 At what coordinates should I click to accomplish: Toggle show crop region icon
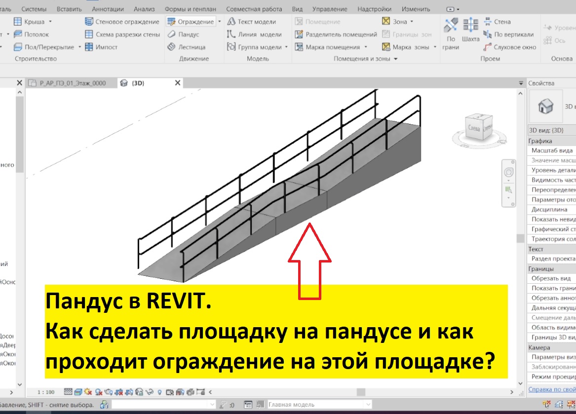129,392
